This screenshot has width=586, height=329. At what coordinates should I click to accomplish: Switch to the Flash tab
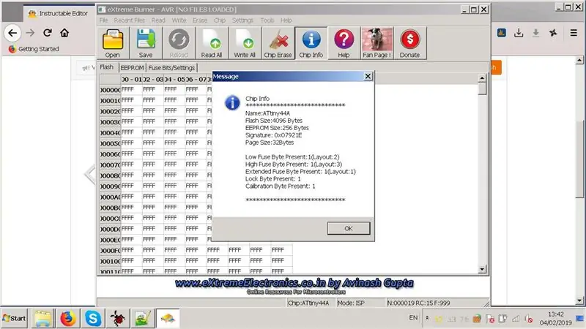pos(107,67)
